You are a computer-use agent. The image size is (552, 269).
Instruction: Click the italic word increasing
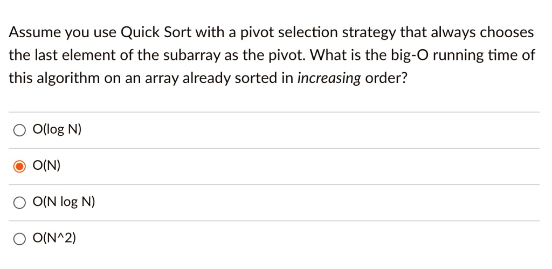point(329,79)
